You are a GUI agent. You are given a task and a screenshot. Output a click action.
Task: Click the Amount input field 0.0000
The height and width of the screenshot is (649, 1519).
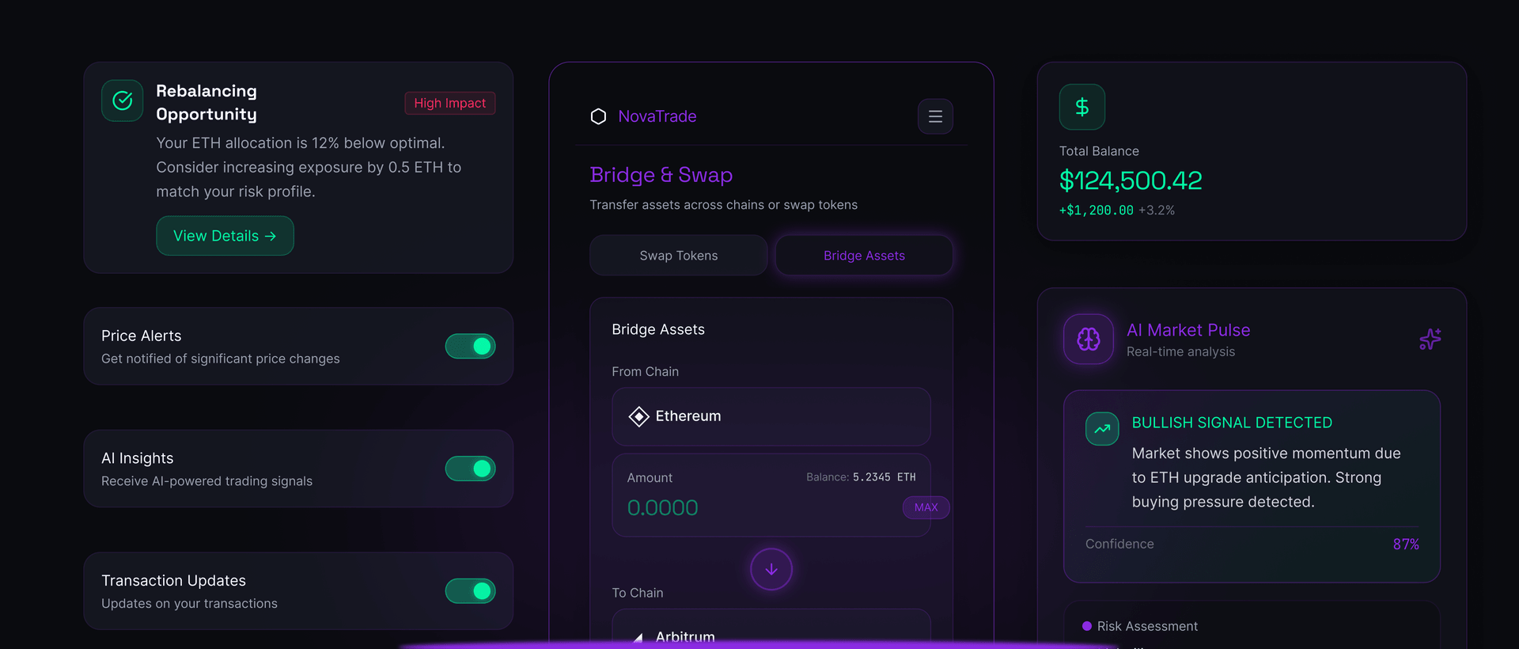(662, 507)
